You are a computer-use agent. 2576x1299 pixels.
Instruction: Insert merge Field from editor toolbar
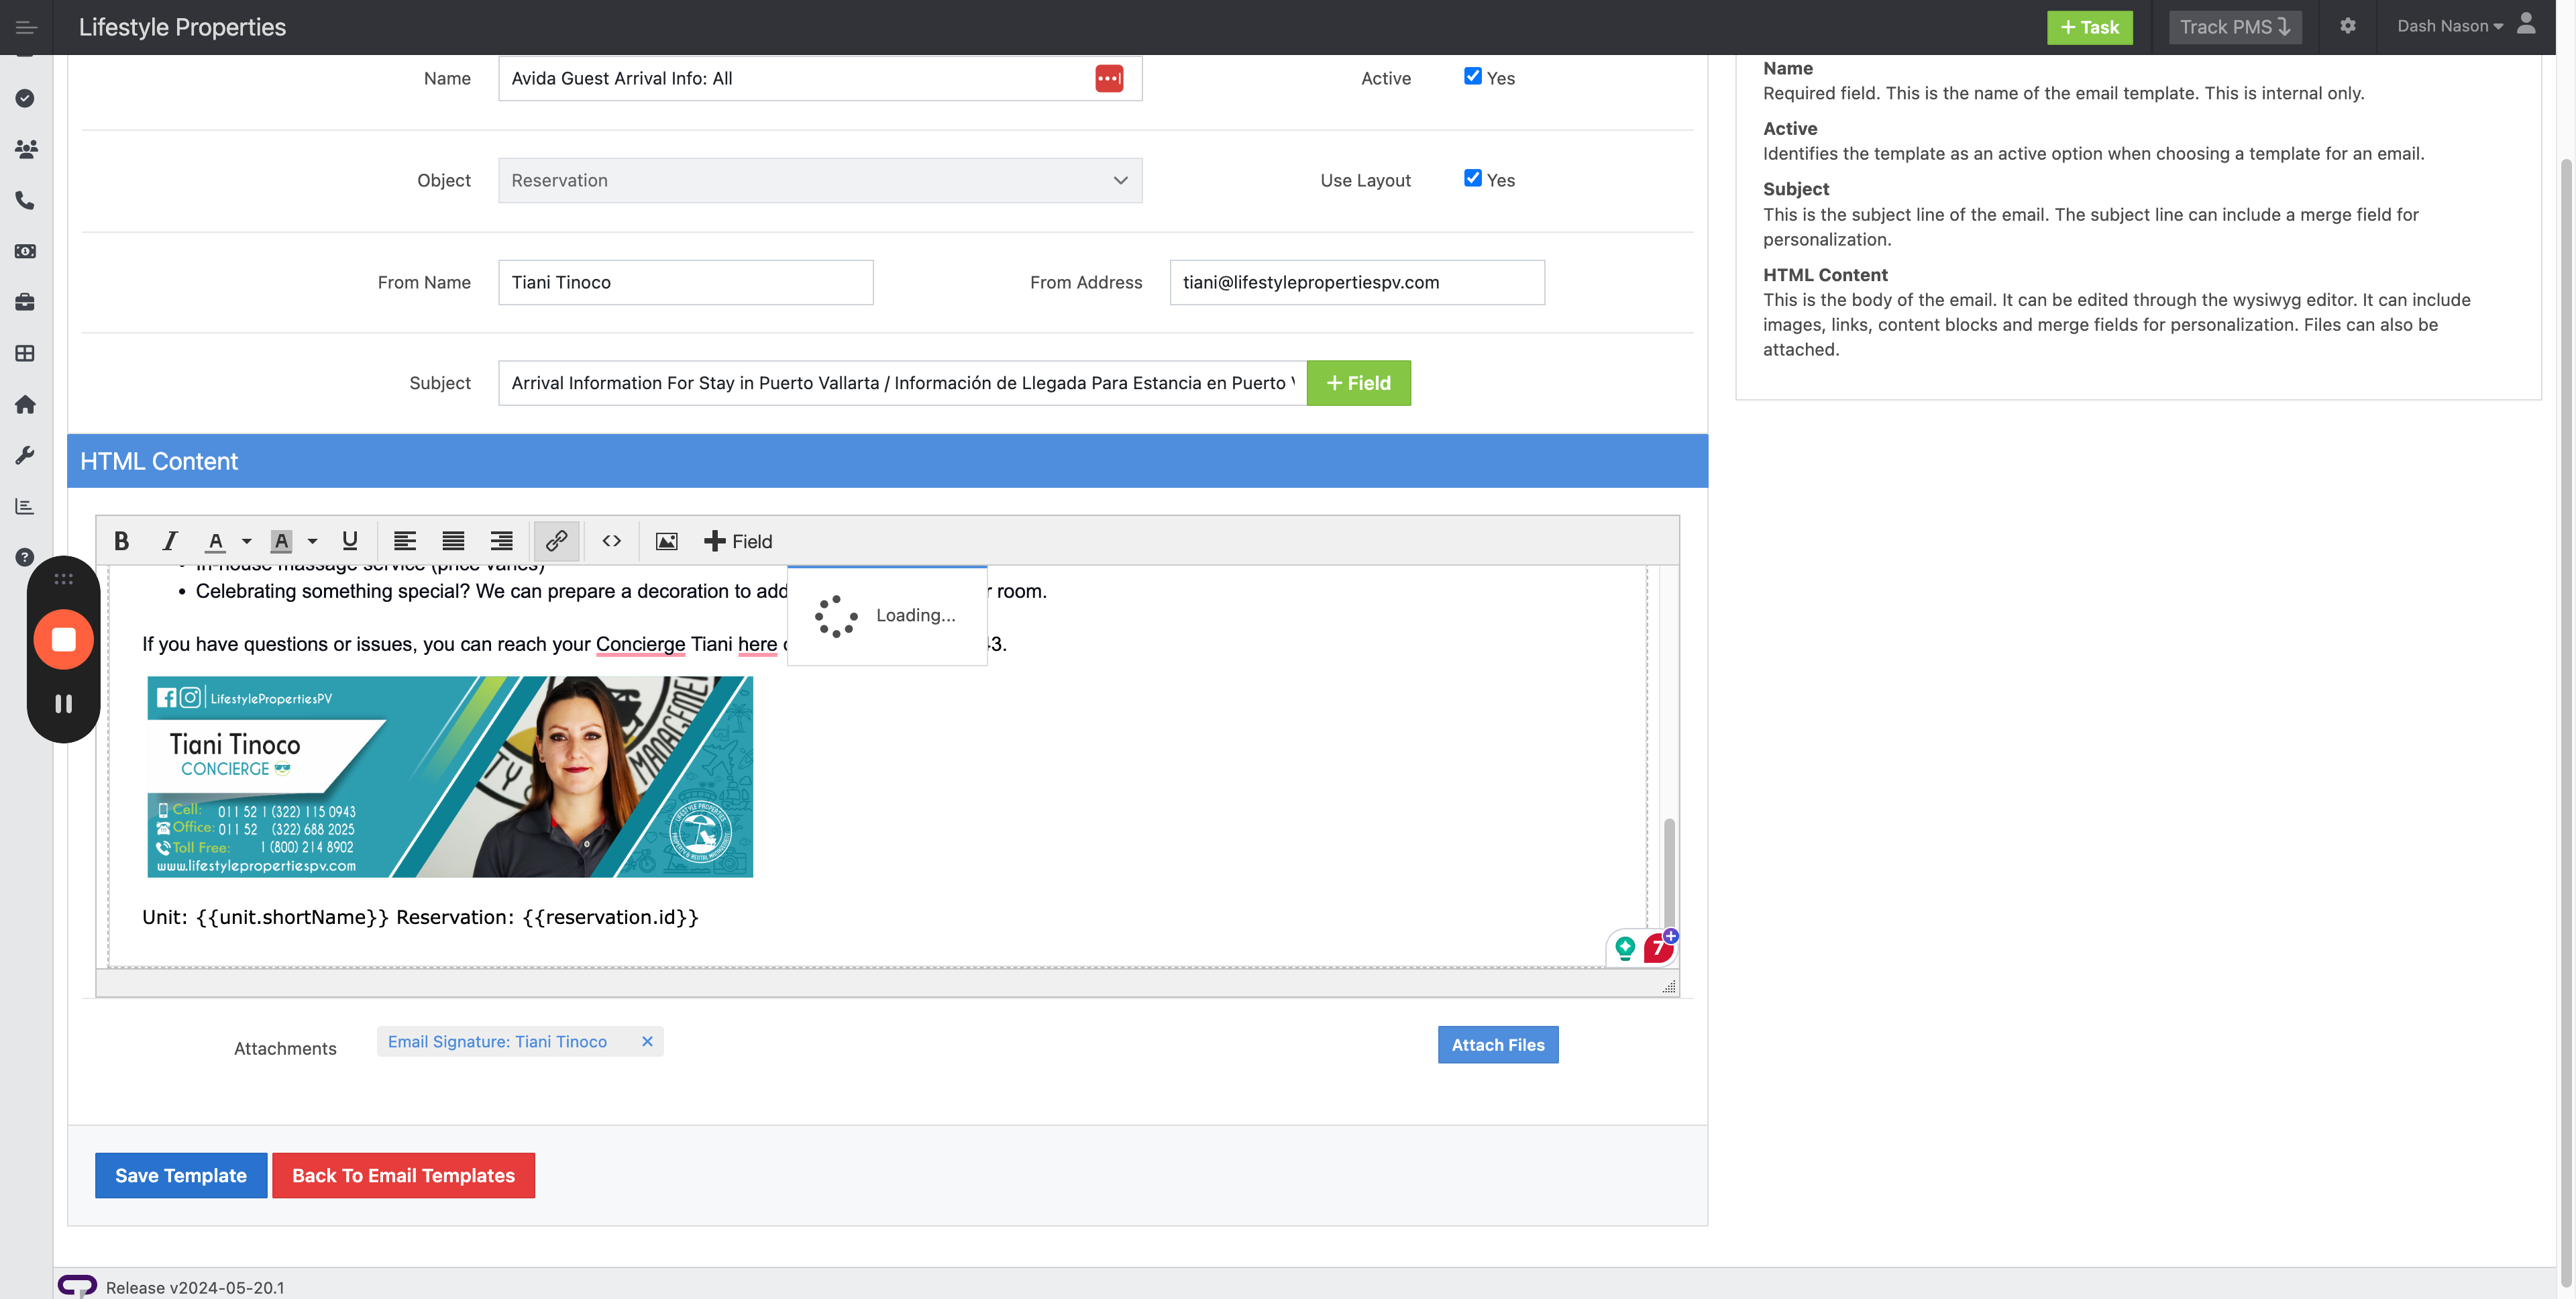738,541
